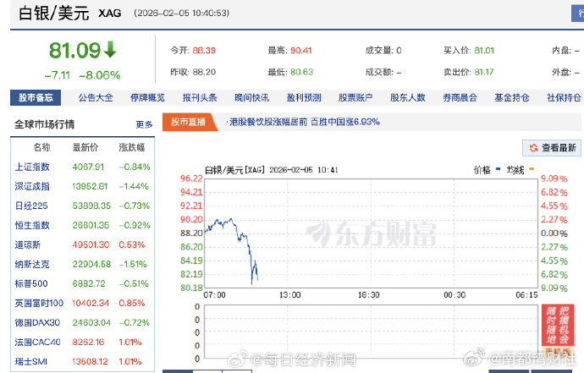
Task: Click the -1.51% change for 纳斯达克
Action: click(x=133, y=264)
